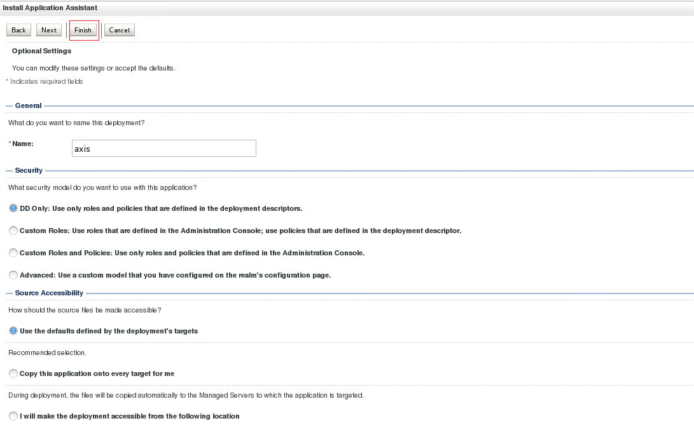Click the 'How should the source files' question
The height and width of the screenshot is (430, 694).
coord(85,310)
